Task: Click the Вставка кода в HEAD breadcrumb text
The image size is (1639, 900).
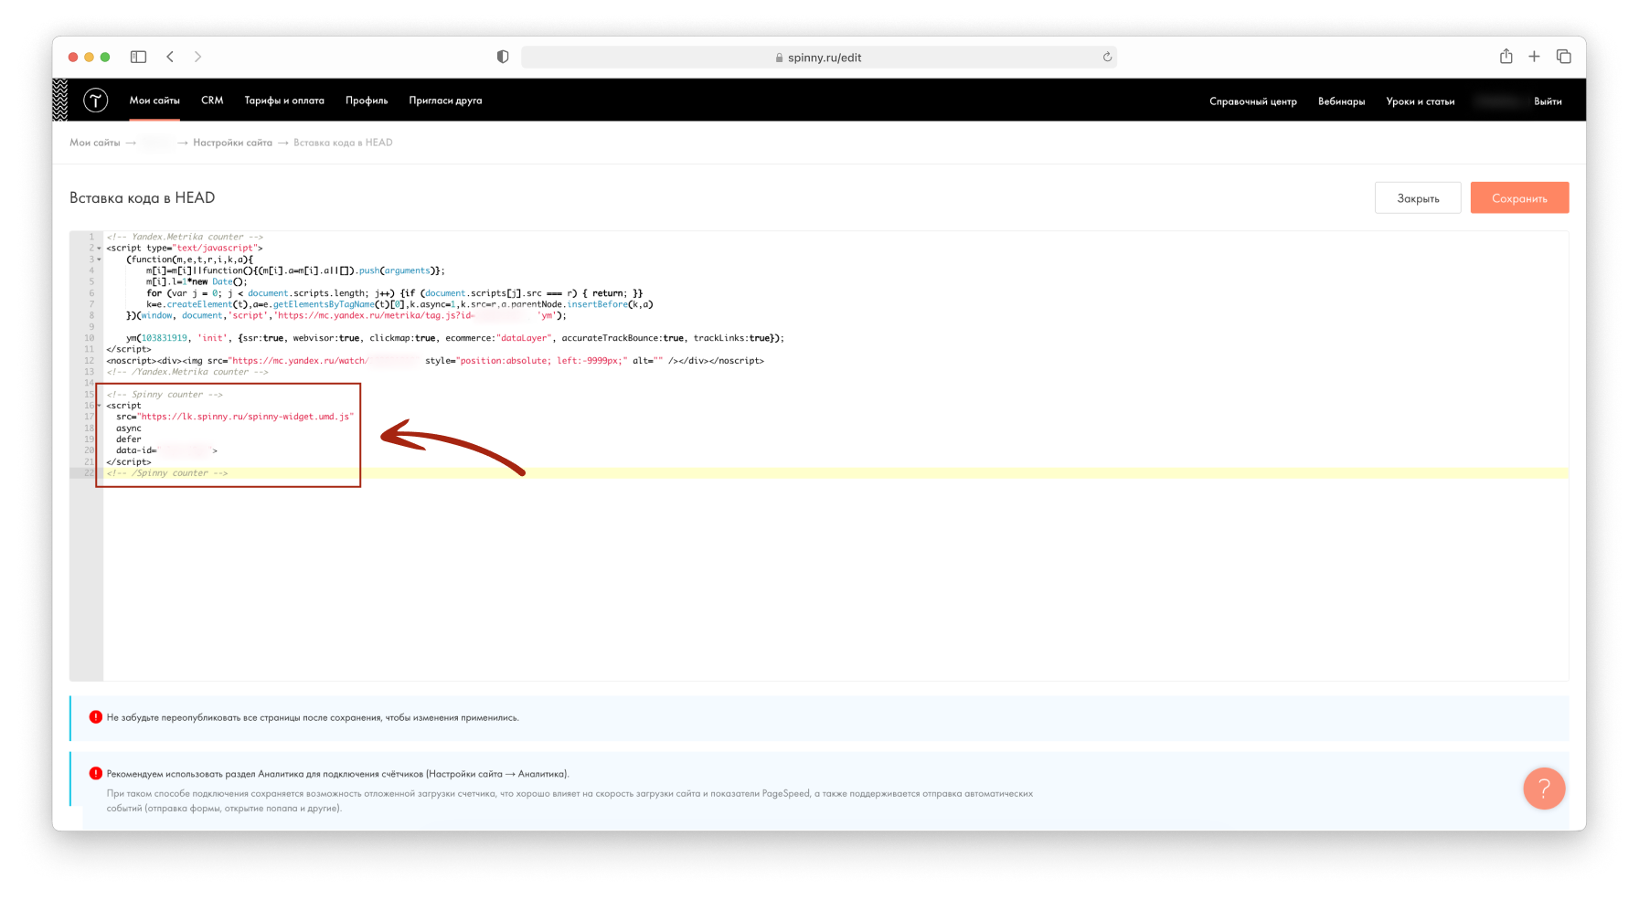Action: click(x=343, y=143)
